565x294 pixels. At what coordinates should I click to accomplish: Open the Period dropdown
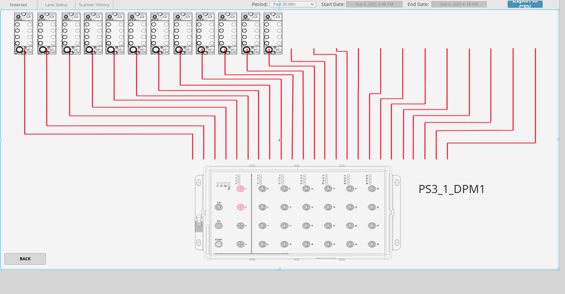click(292, 5)
